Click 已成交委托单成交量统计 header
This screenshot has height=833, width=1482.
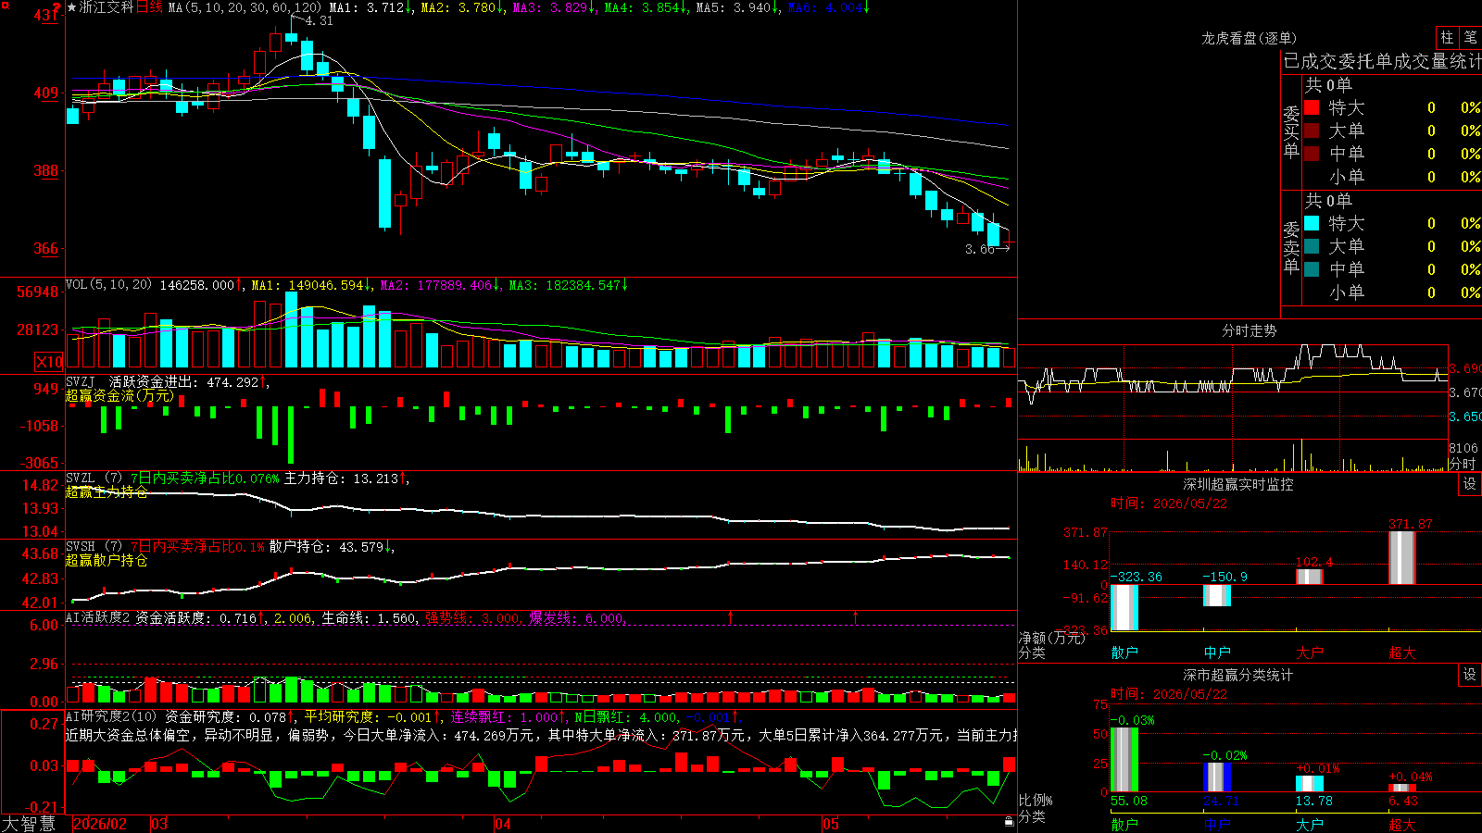tap(1382, 61)
